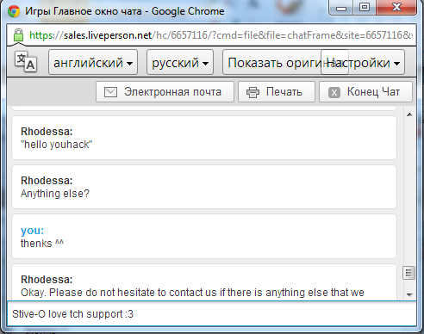Click the message "thenks ^^"
424x334 pixels.
42,243
